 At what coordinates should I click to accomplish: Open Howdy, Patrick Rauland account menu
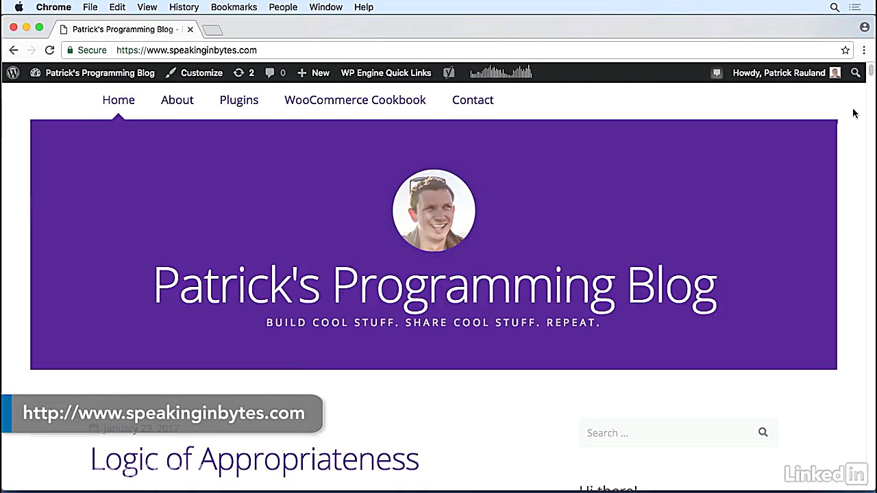(x=787, y=73)
